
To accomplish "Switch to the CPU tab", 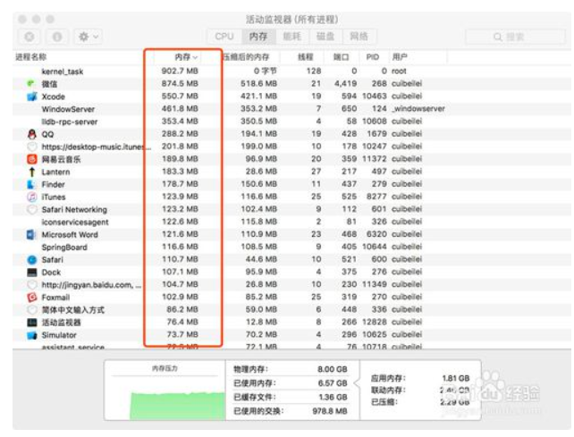I will 224,37.
